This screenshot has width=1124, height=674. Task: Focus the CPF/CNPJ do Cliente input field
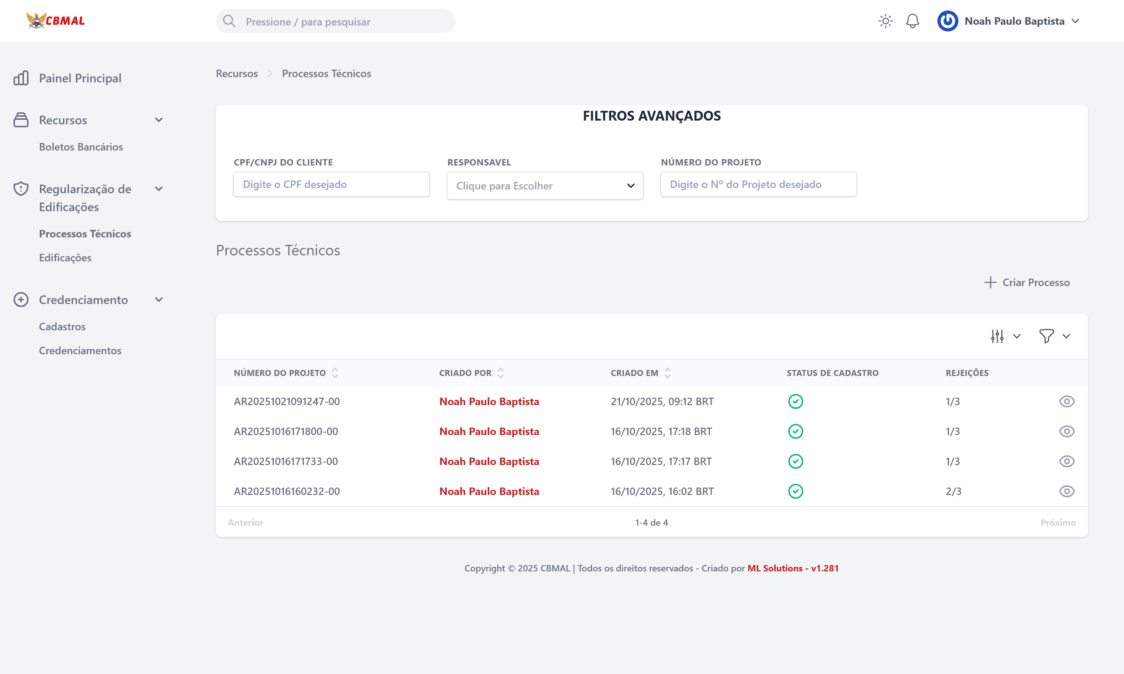[331, 184]
